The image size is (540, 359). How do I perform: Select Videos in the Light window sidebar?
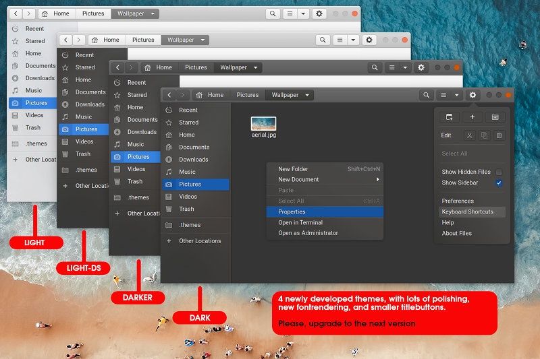(x=32, y=115)
